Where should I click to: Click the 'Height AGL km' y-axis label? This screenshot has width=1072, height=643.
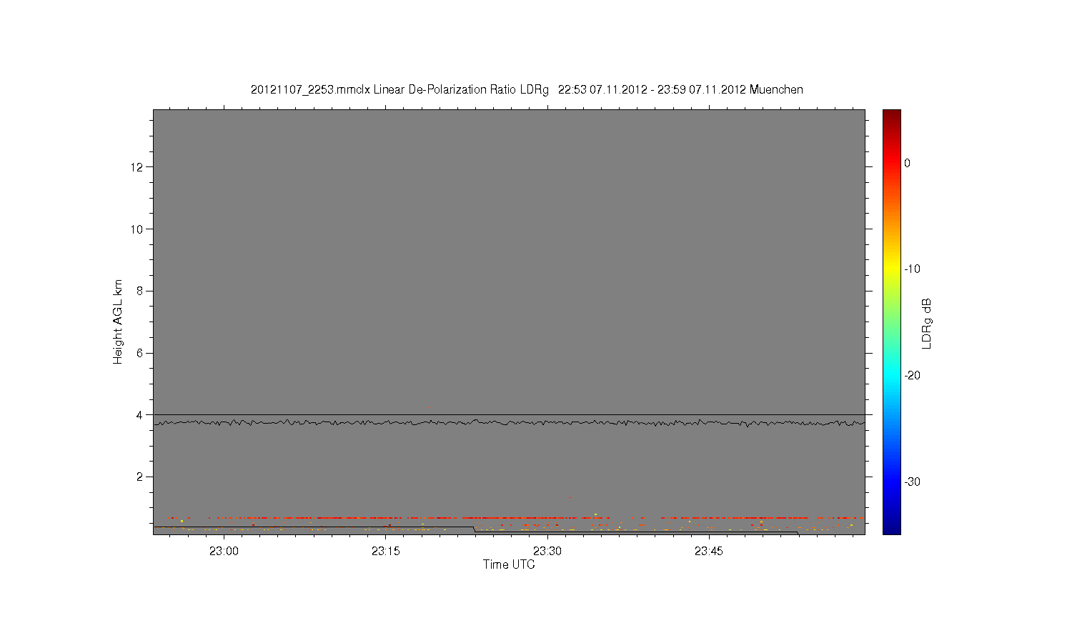pos(118,321)
